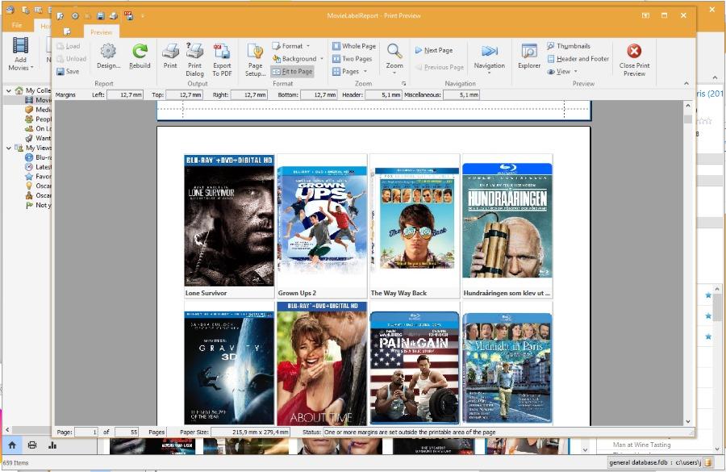This screenshot has width=726, height=472.
Task: Select the Blu-ray view tree item
Action: pyautogui.click(x=38, y=157)
